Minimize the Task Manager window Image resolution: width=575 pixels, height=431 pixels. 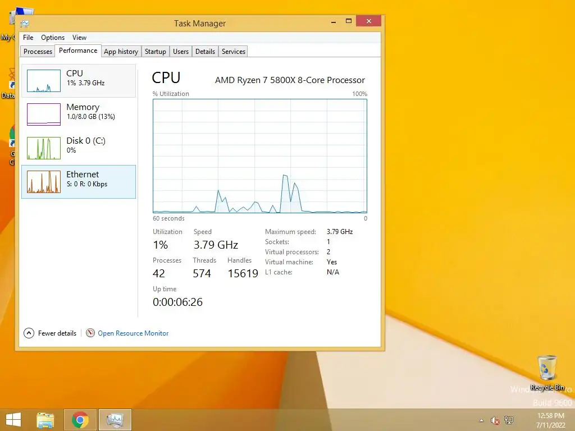point(334,22)
